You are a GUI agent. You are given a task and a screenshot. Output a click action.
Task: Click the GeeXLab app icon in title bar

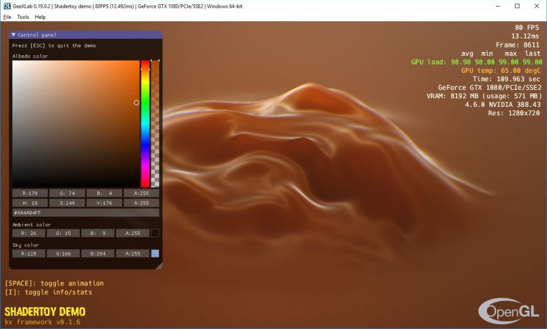(7, 6)
